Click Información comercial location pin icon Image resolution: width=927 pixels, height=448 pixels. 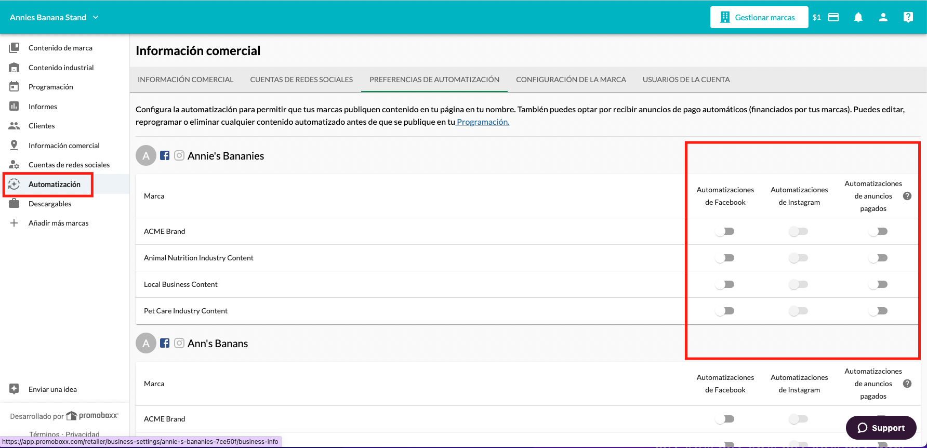point(14,146)
